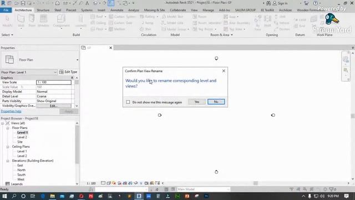The height and width of the screenshot is (200, 355).
Task: Click the Revit icon in the taskbar
Action: 139,196
